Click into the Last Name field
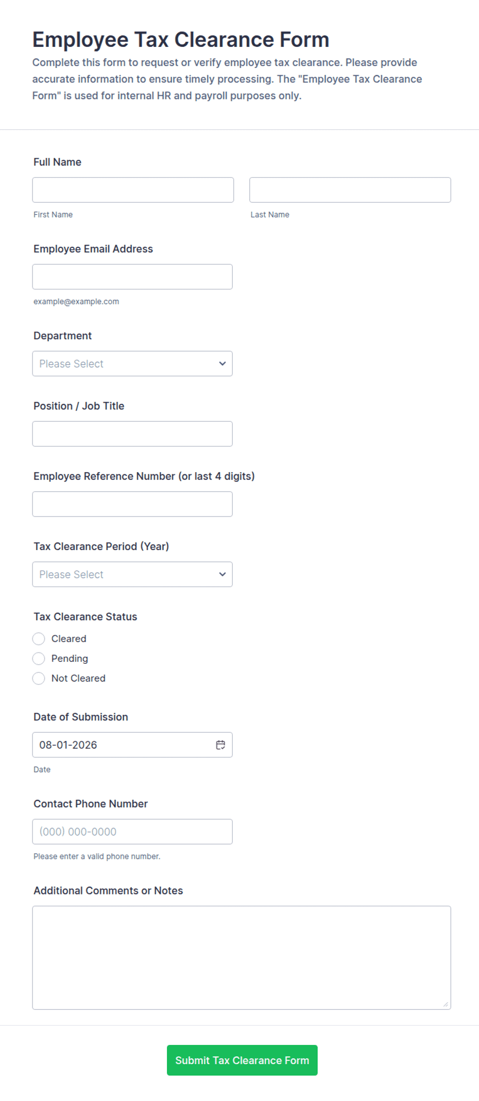Screen dimensions: 479x1101 [350, 190]
